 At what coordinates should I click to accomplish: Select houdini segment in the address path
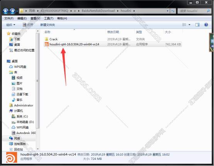(126, 11)
